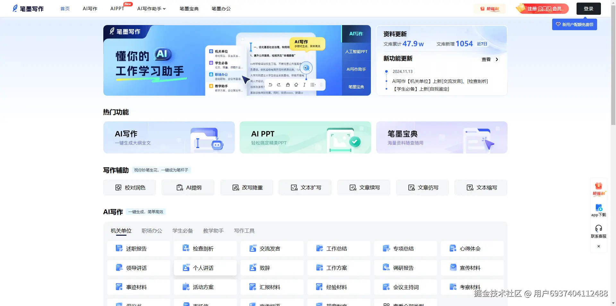This screenshot has width=616, height=306.
Task: Open the 改写降重 writing aid
Action: click(x=247, y=188)
